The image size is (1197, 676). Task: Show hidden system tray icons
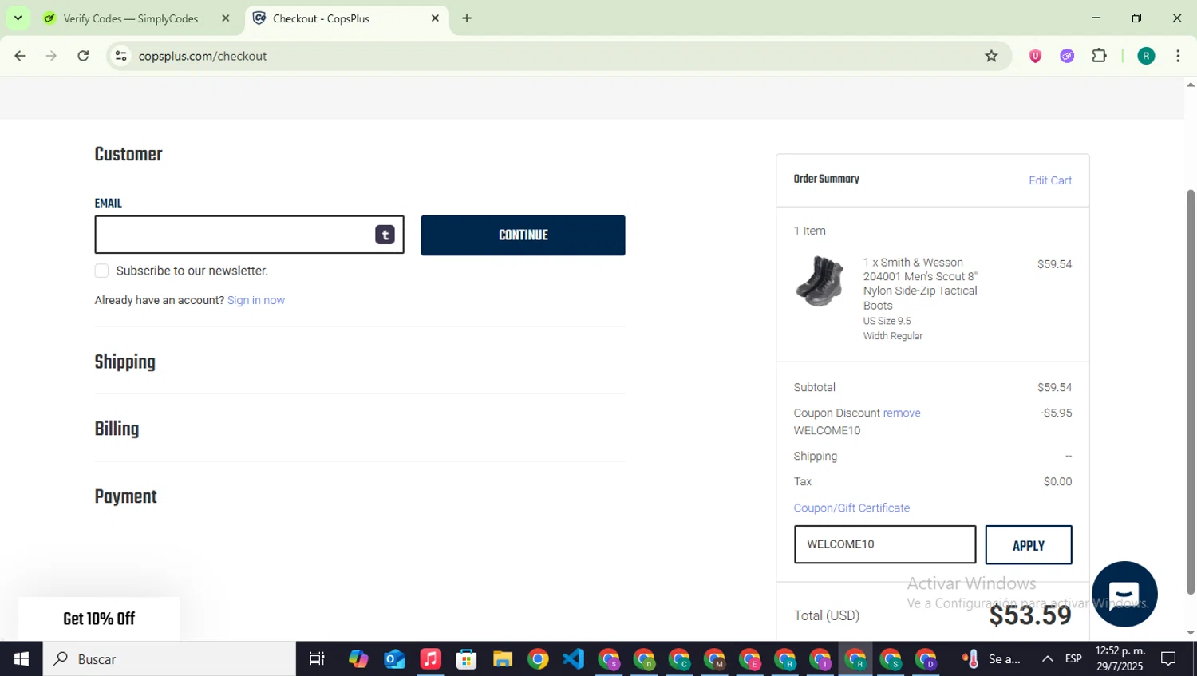pyautogui.click(x=1047, y=659)
